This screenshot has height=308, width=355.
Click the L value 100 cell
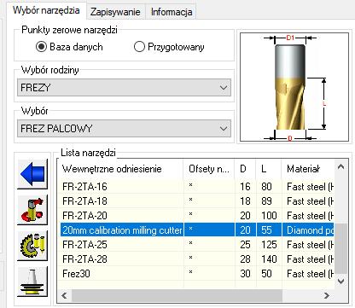coord(269,216)
